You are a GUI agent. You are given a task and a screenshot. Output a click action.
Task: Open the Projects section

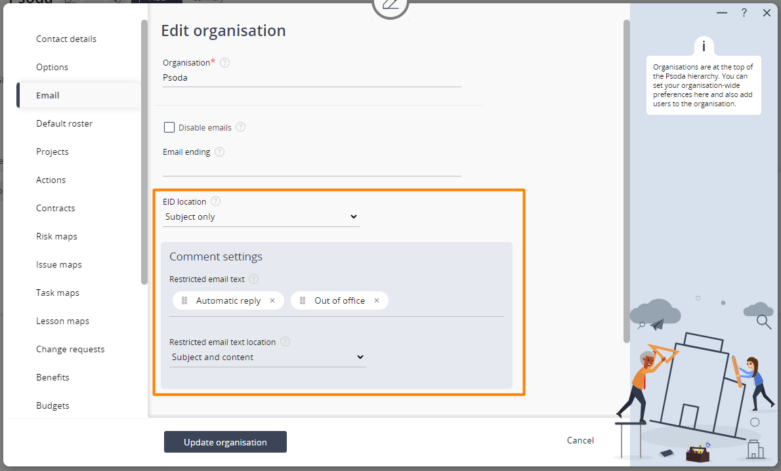click(53, 152)
